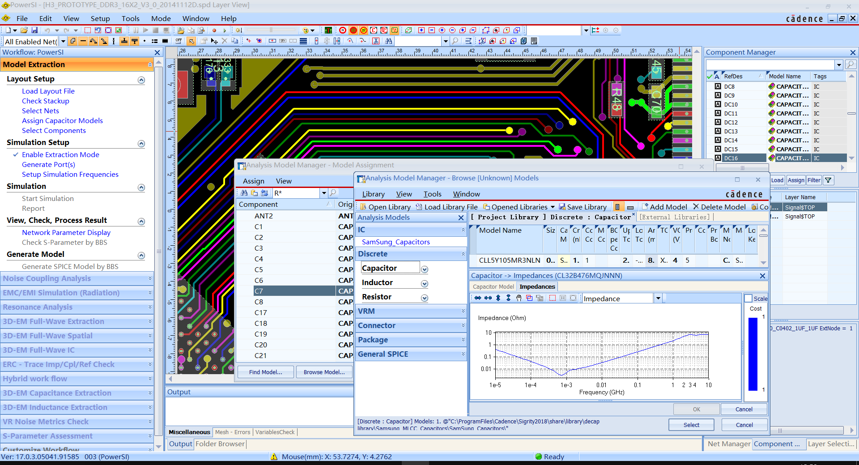Open the Mode menu in the main menu bar

pyautogui.click(x=161, y=18)
